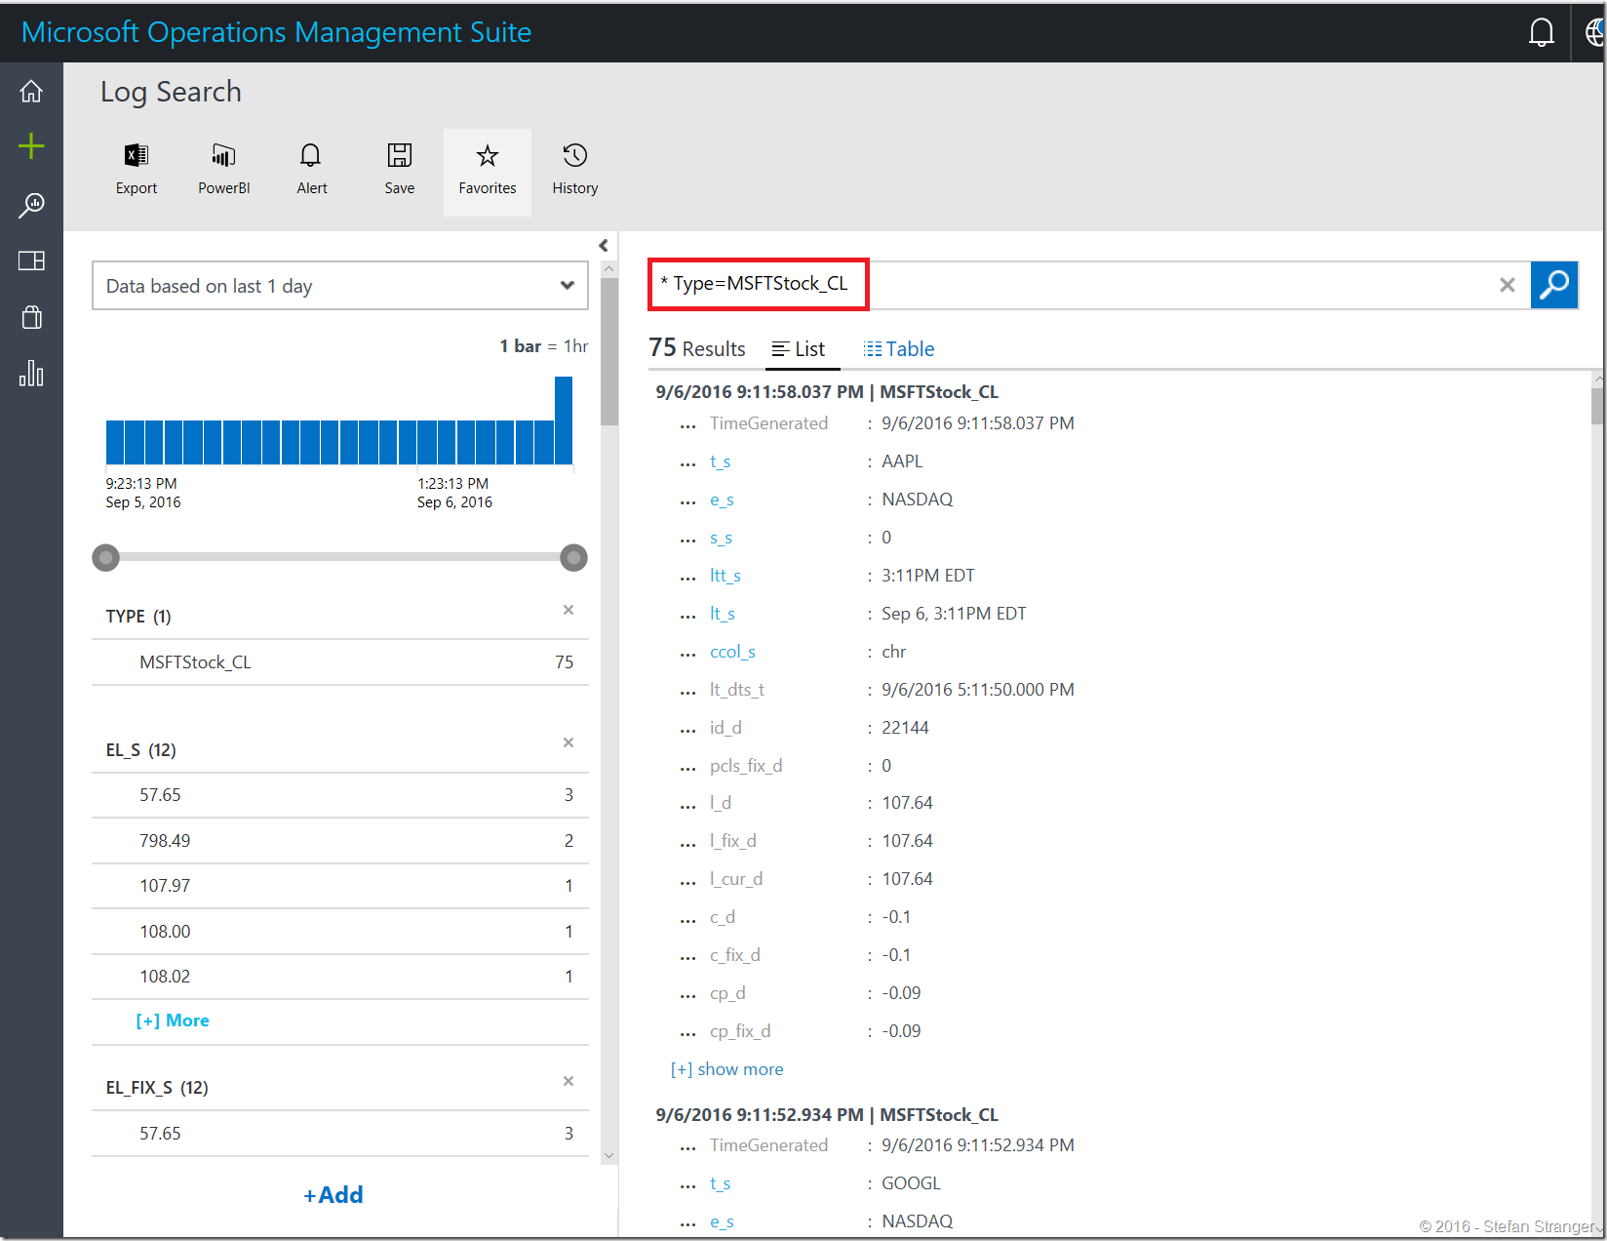The height and width of the screenshot is (1241, 1607).
Task: Click the '75 Results' count
Action: point(697,348)
